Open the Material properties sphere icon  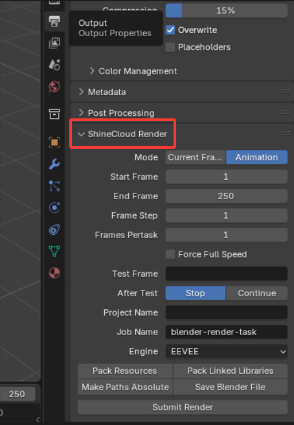pyautogui.click(x=54, y=273)
